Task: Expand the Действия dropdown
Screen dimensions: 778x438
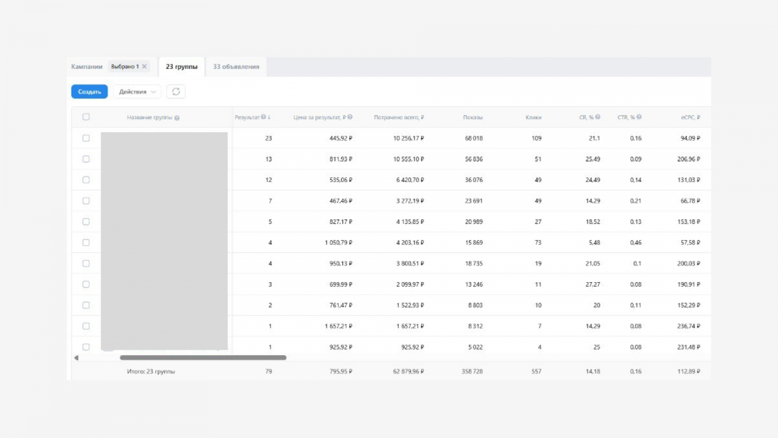Action: click(x=137, y=91)
